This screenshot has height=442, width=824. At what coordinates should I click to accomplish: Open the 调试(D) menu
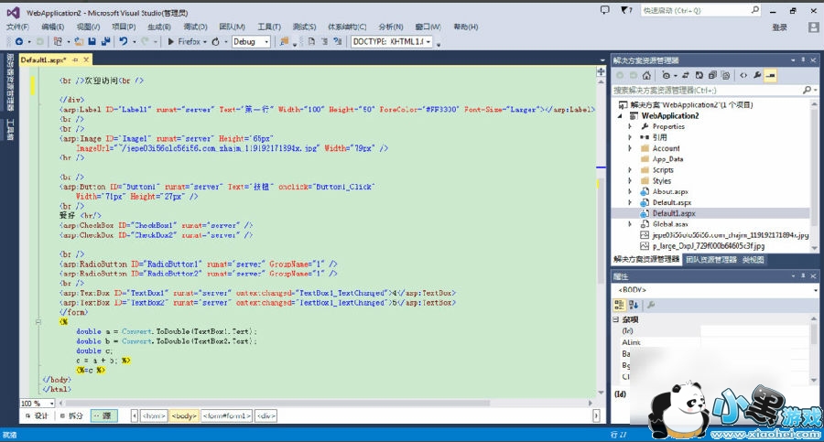coord(194,27)
